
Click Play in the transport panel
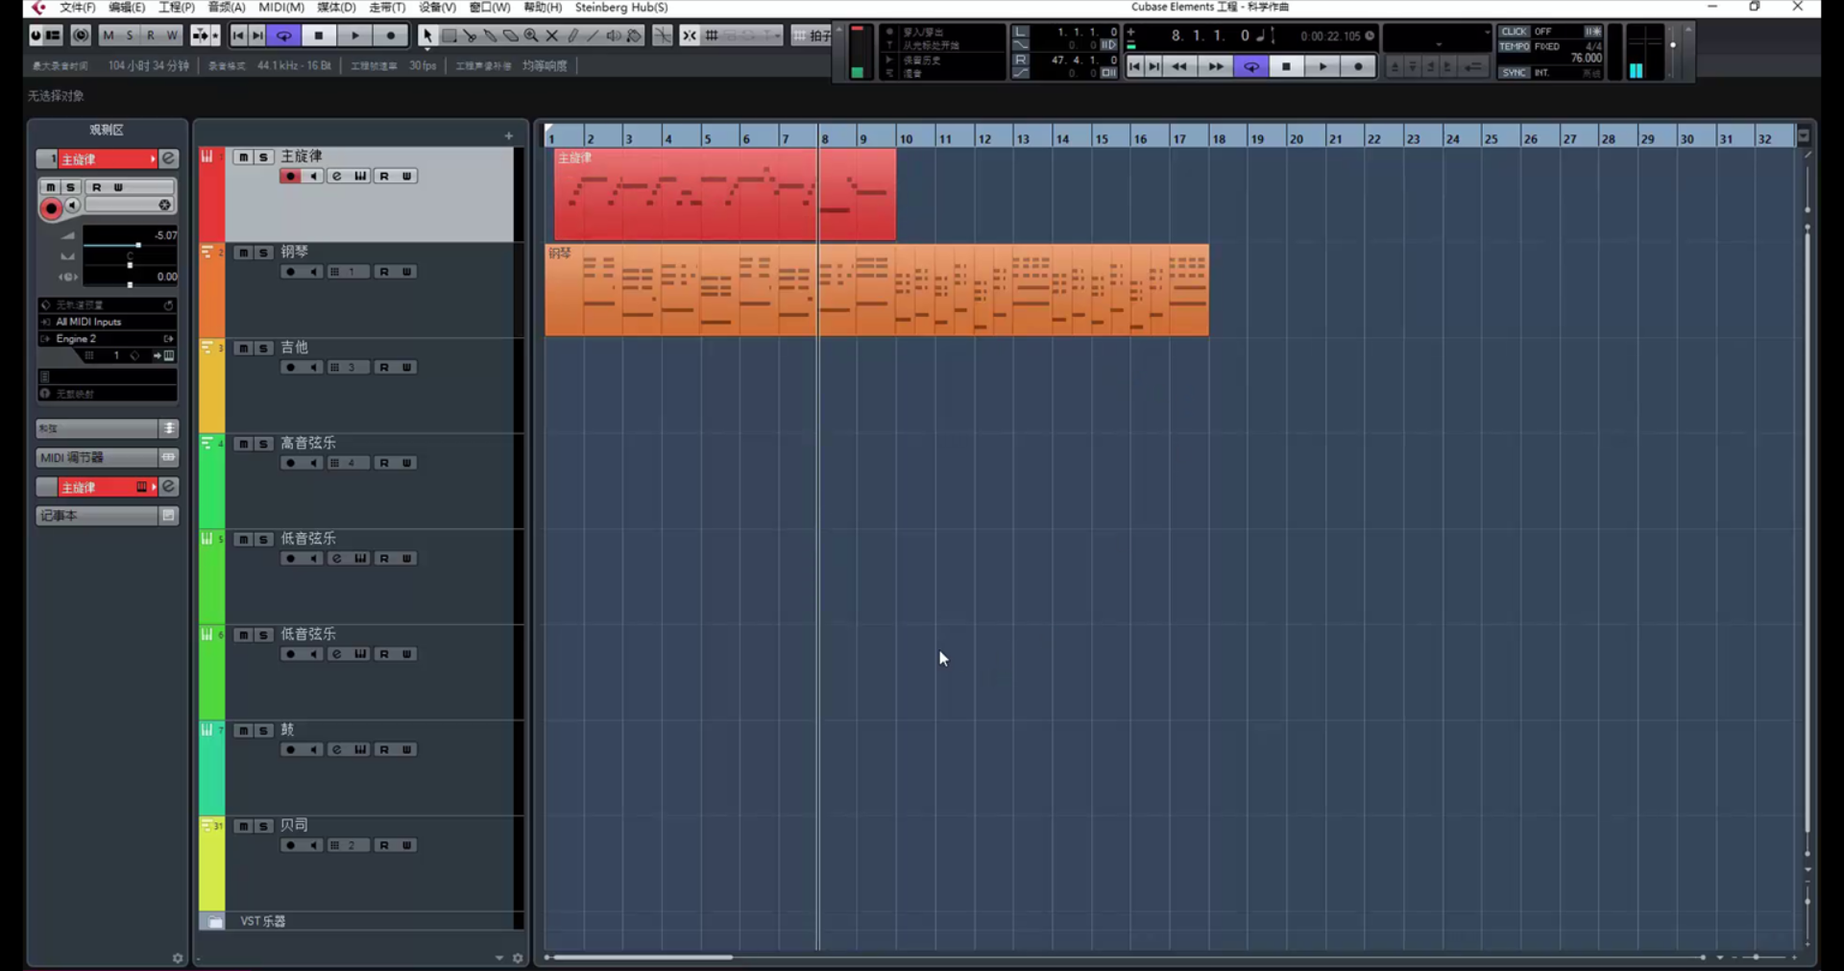[x=1322, y=66]
